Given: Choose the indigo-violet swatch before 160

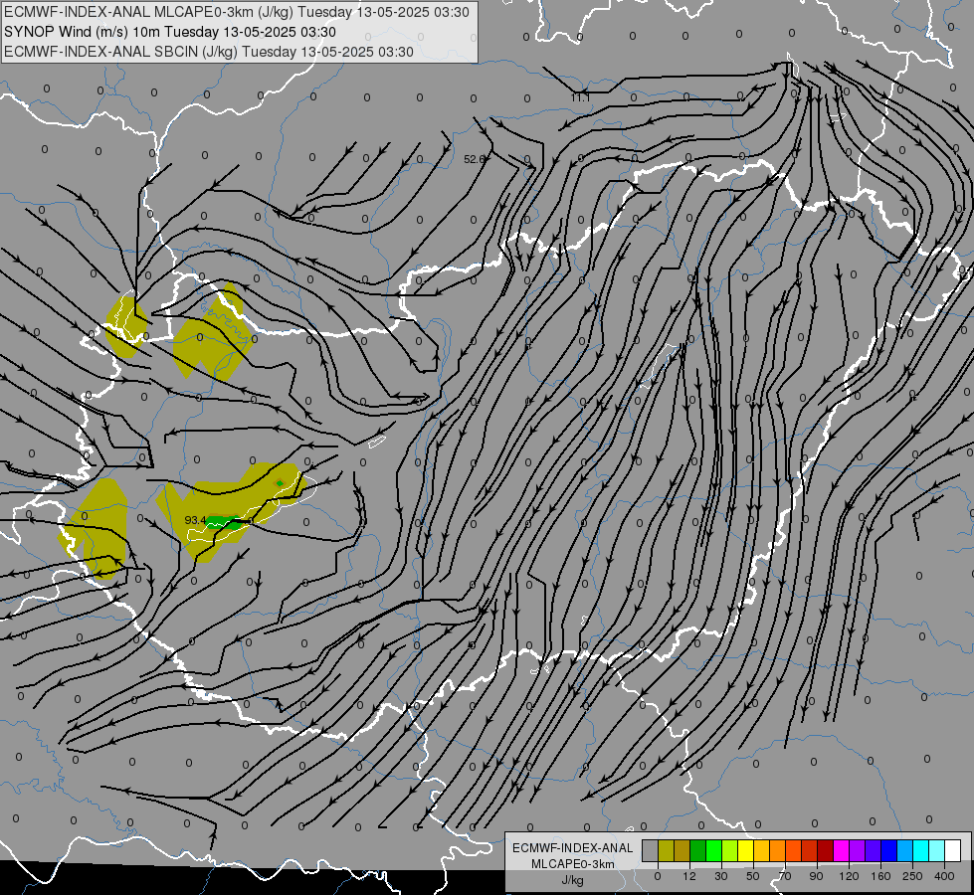Looking at the screenshot, I should (874, 850).
